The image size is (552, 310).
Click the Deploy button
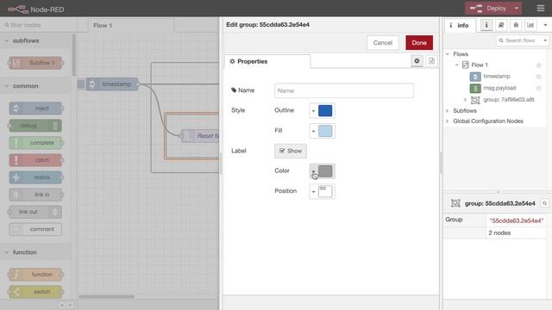point(489,8)
